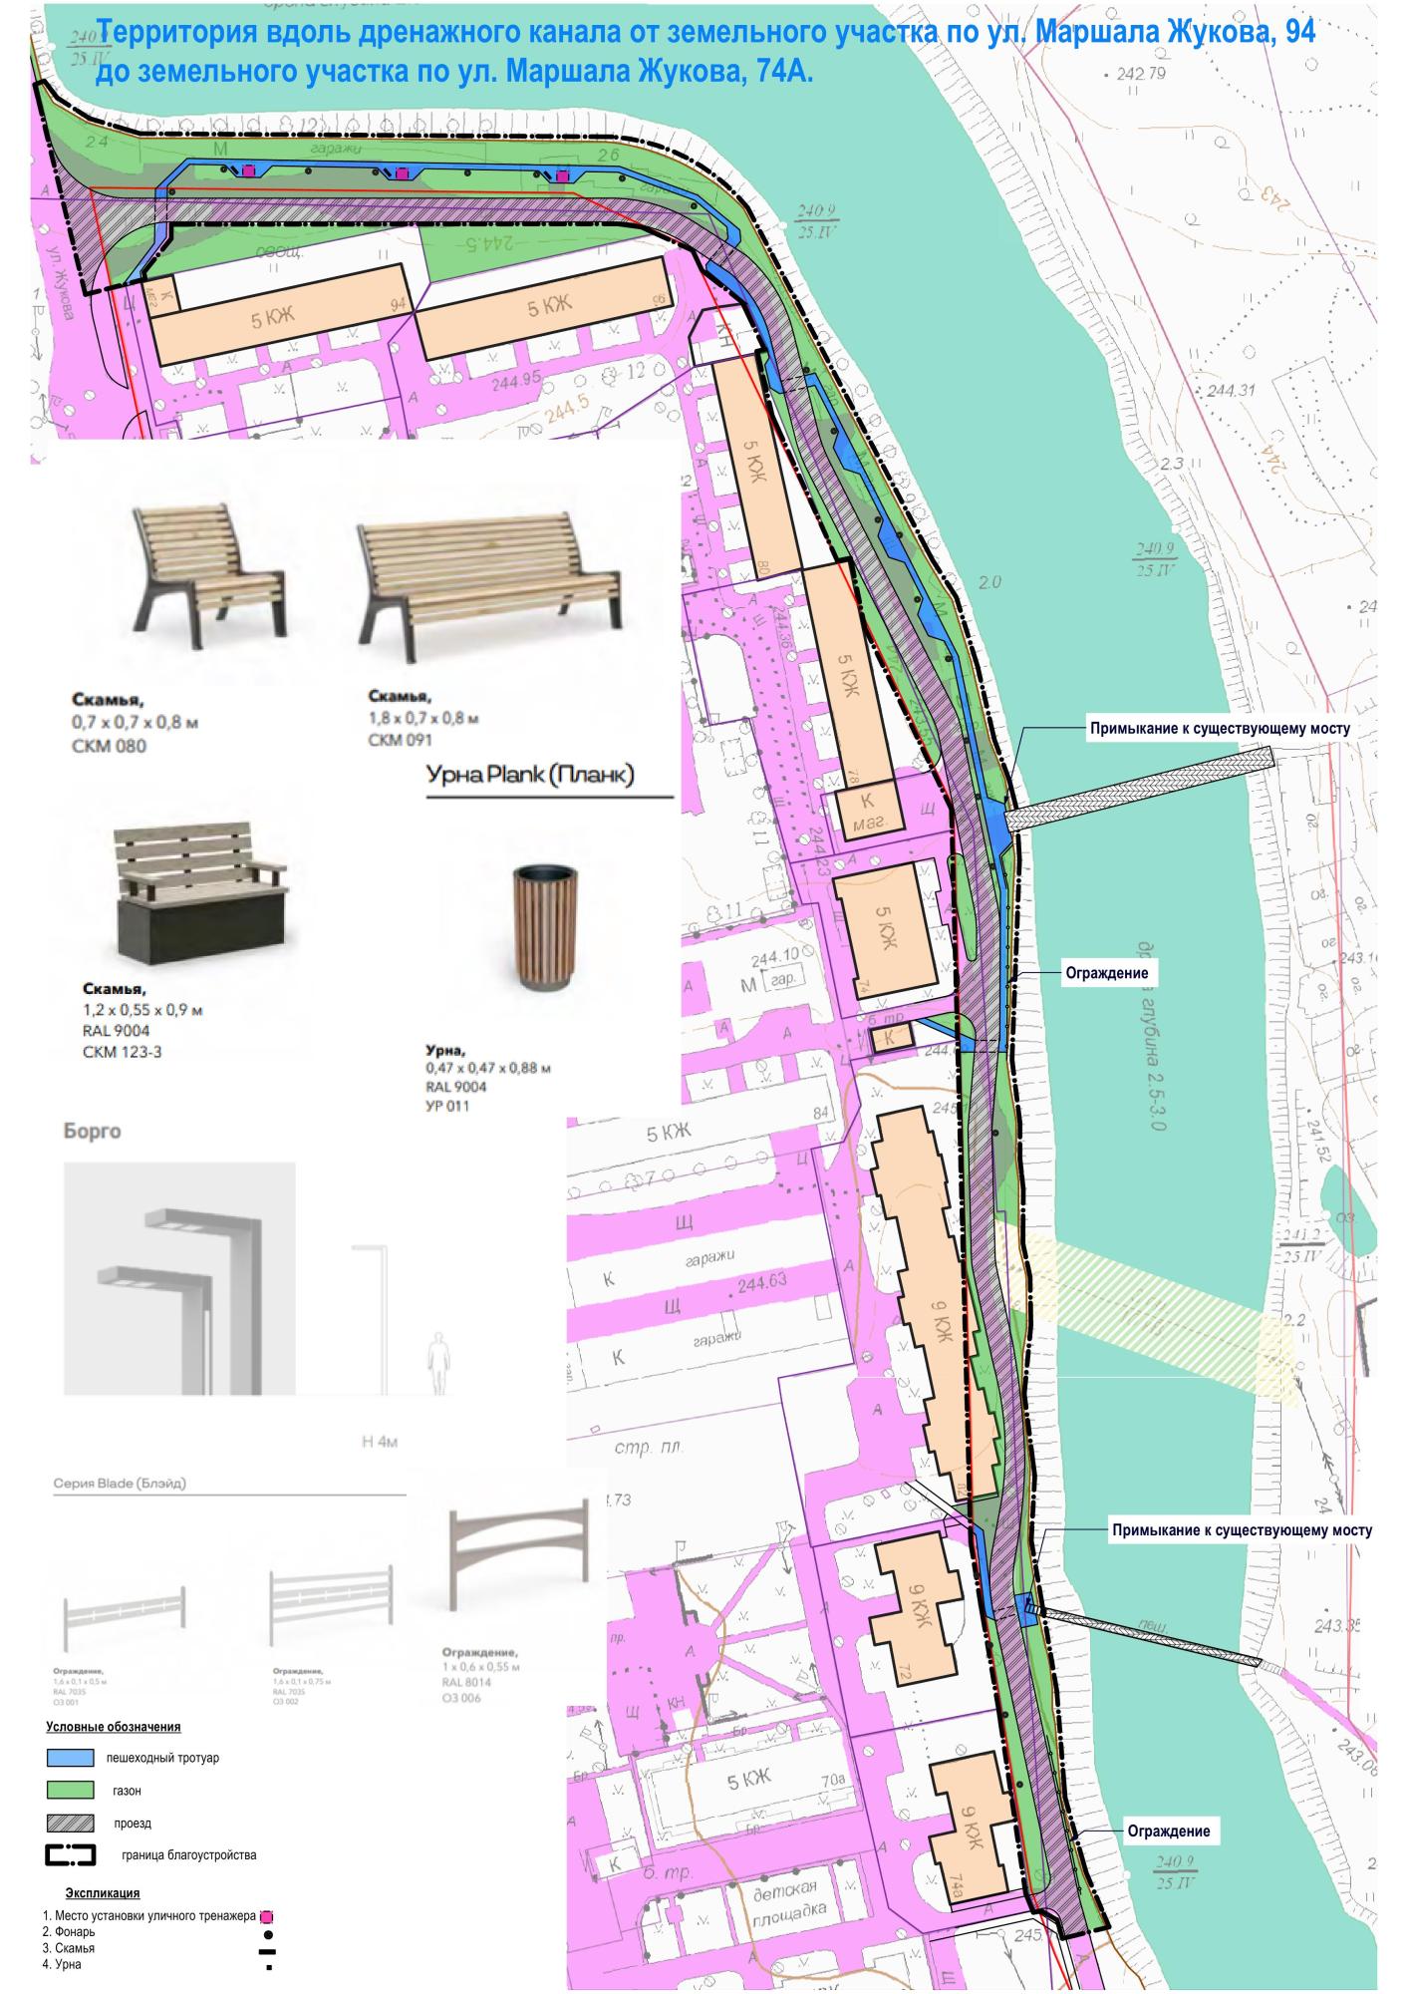This screenshot has width=1409, height=1994.
Task: Click the 'Скамья, 0,7 x 0,7 x 0,8 м' description
Action: [135, 722]
